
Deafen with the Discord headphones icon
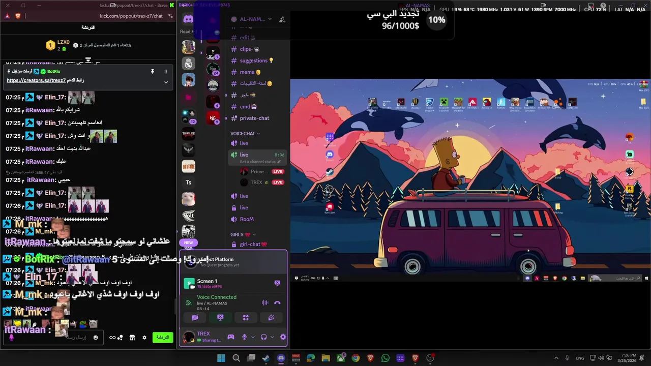(x=263, y=337)
